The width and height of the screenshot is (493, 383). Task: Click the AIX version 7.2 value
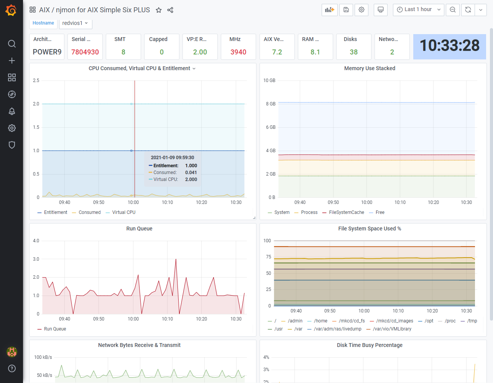277,52
